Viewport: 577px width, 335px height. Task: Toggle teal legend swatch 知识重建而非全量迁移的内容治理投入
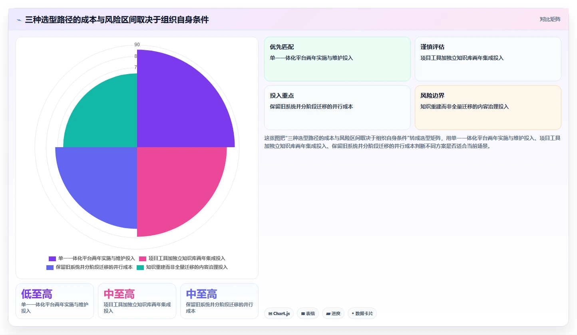pyautogui.click(x=140, y=267)
